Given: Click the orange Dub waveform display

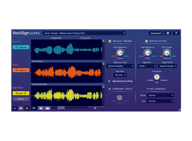Looking at the screenshot, I should click(x=66, y=73).
